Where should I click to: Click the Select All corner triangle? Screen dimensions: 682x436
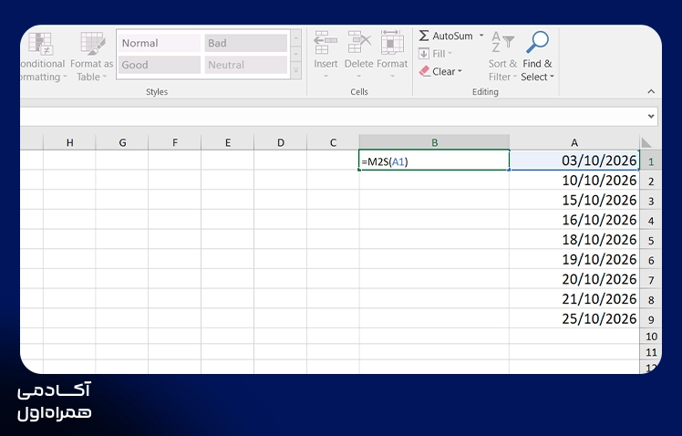646,142
